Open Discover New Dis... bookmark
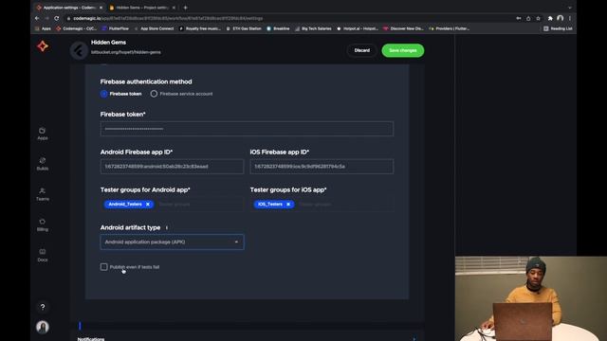The image size is (607, 341). click(403, 28)
